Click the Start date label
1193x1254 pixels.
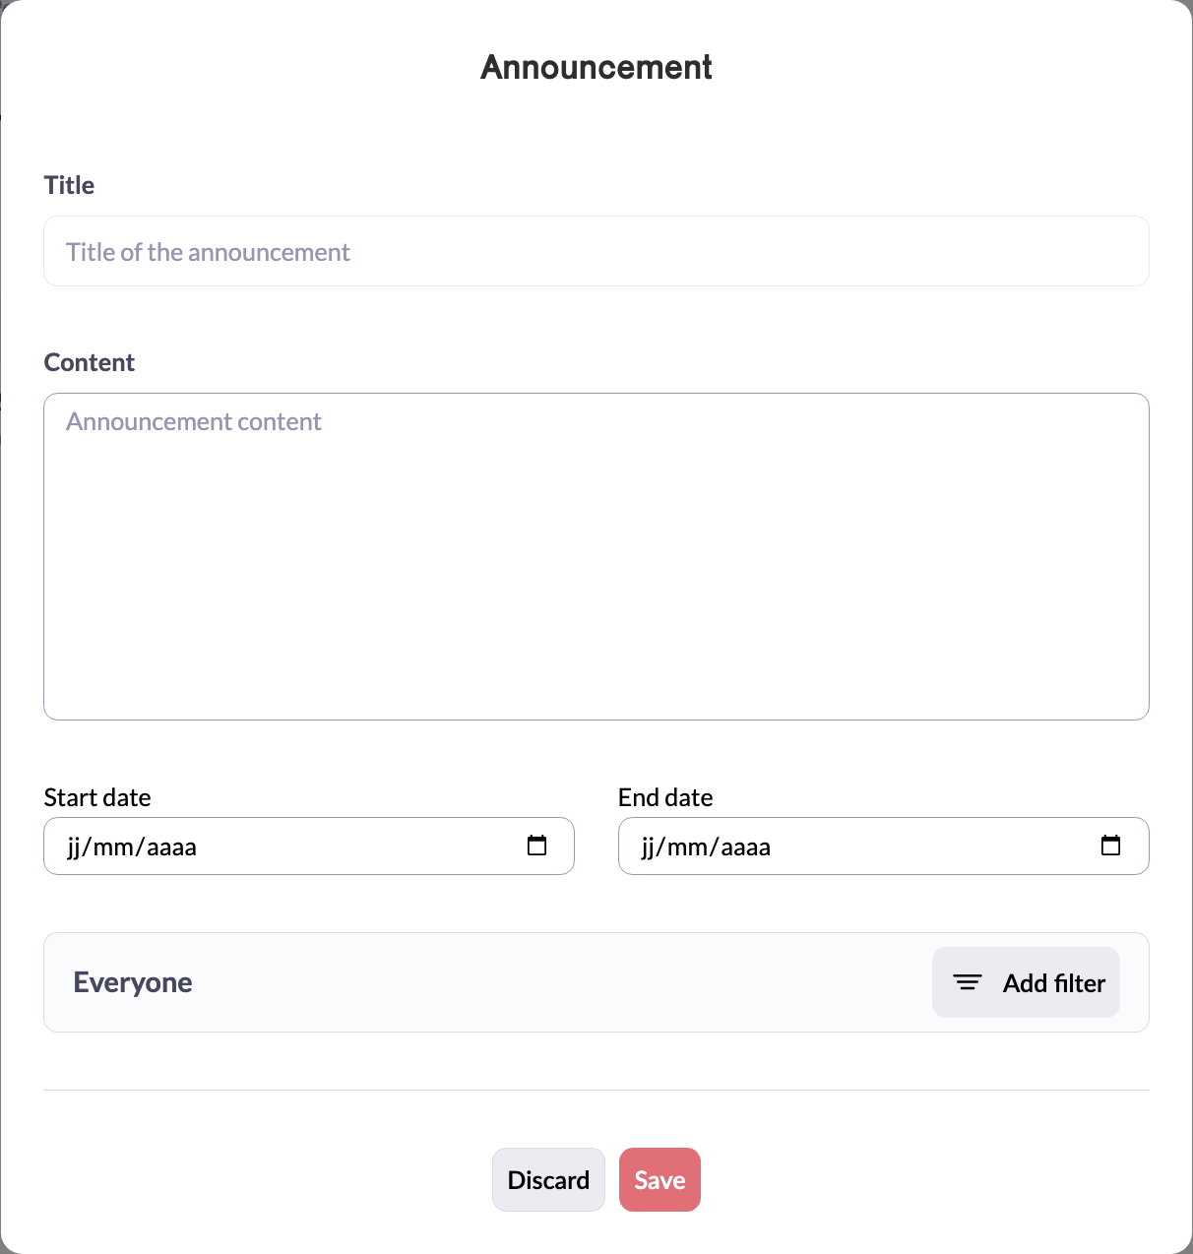[97, 797]
